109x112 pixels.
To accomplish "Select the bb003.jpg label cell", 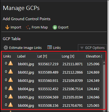I will point(26,81).
